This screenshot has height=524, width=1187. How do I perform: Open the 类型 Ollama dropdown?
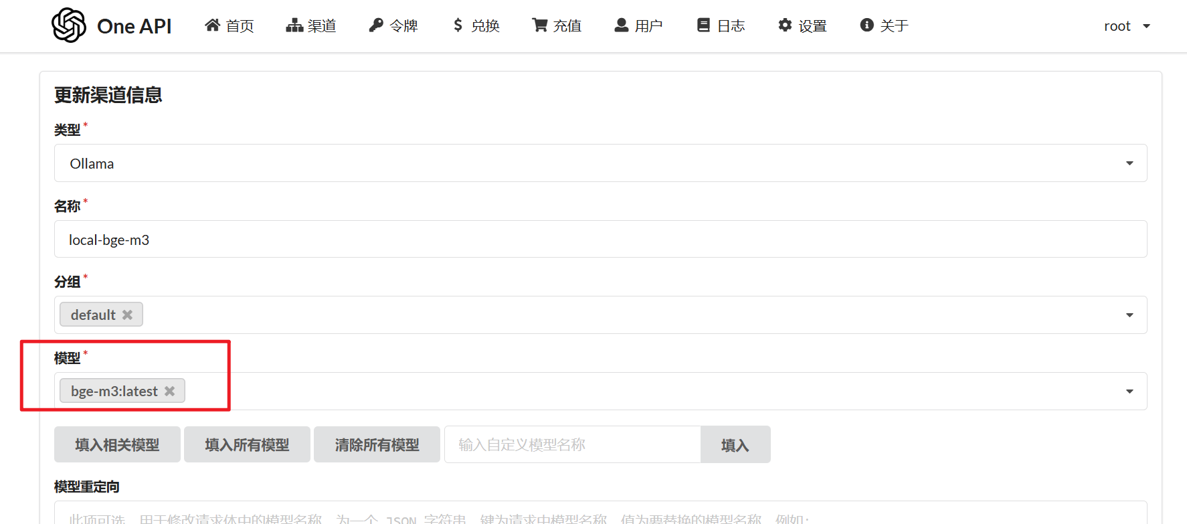pos(600,163)
